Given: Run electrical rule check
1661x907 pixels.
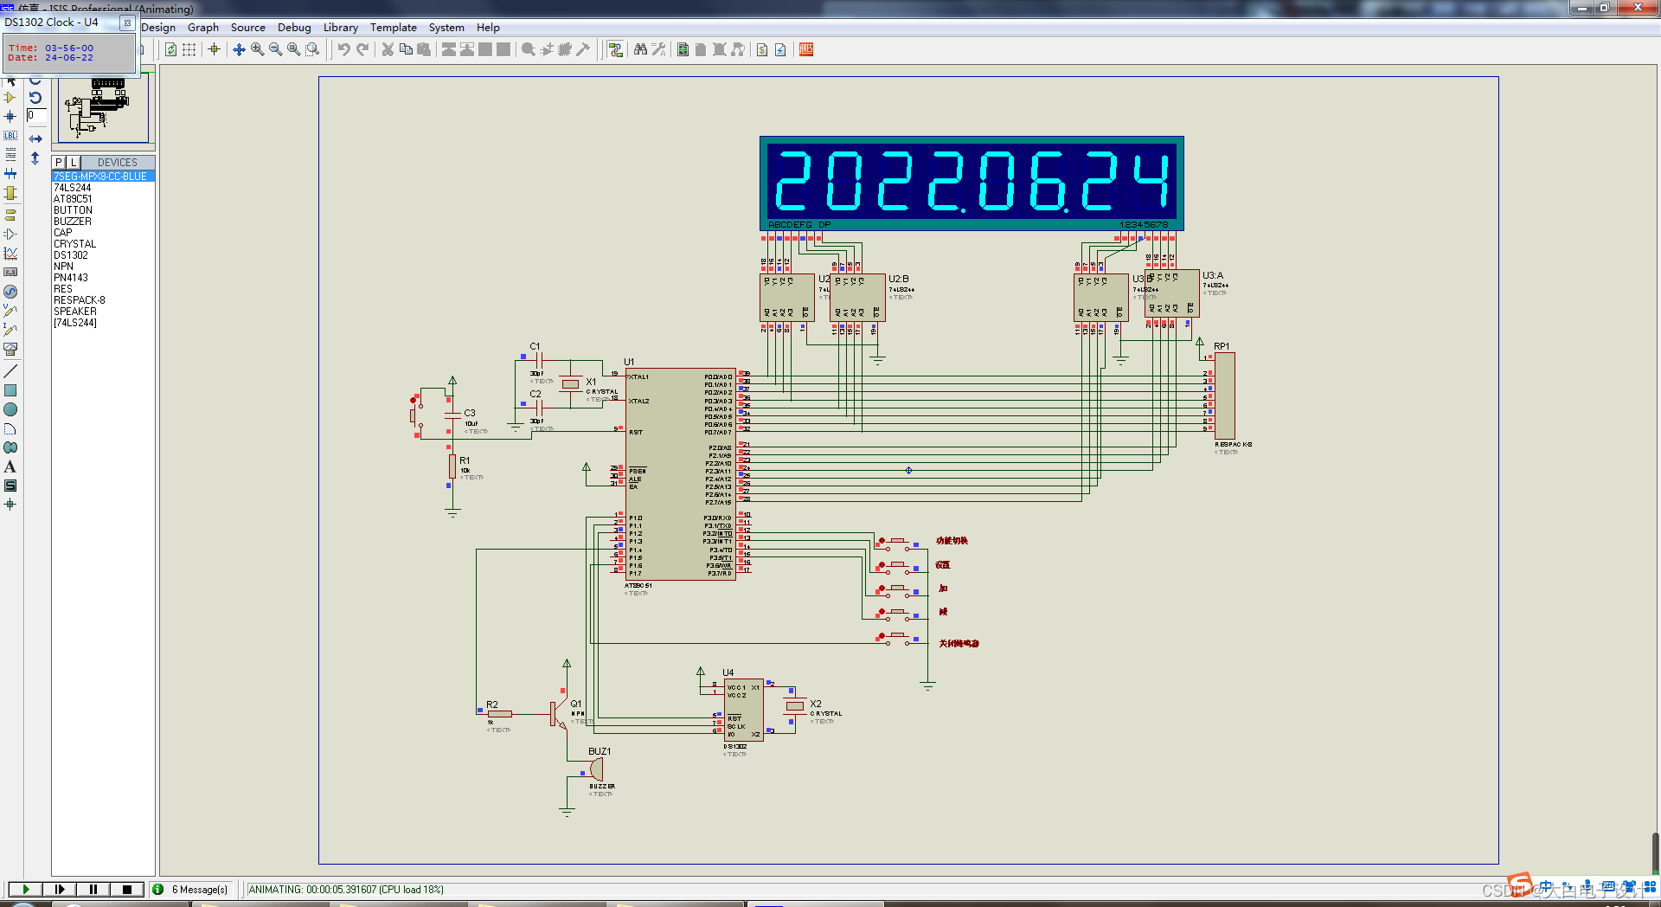Looking at the screenshot, I should [780, 50].
